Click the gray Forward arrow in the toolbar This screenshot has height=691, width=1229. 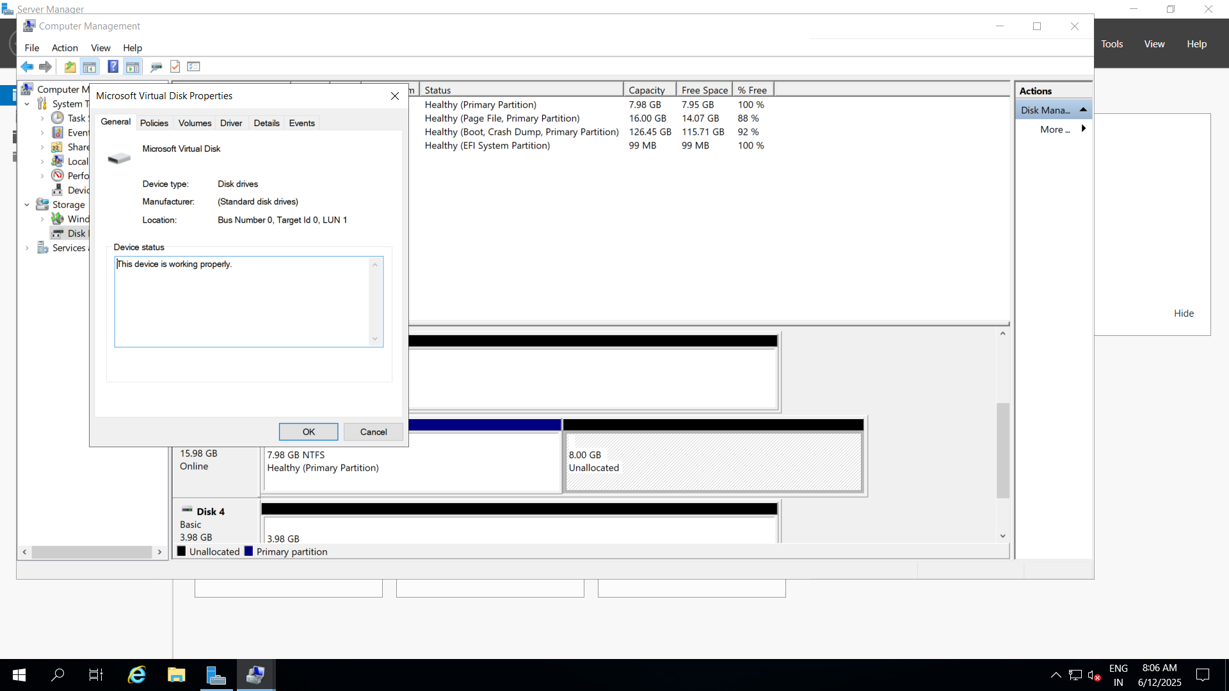click(45, 67)
